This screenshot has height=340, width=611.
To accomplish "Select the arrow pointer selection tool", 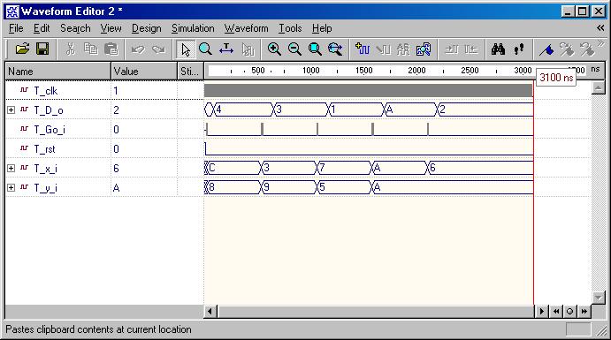I will pos(186,49).
